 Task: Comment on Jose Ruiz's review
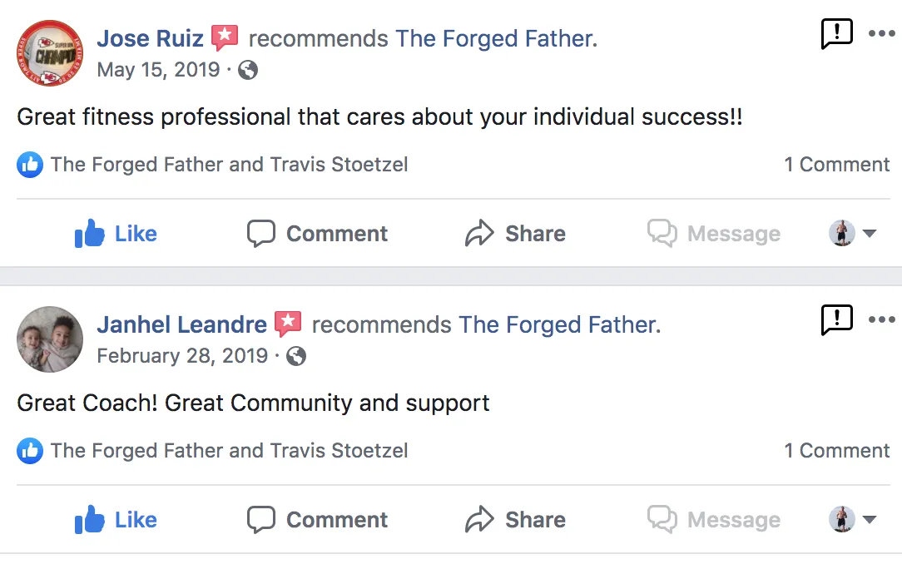tap(318, 234)
